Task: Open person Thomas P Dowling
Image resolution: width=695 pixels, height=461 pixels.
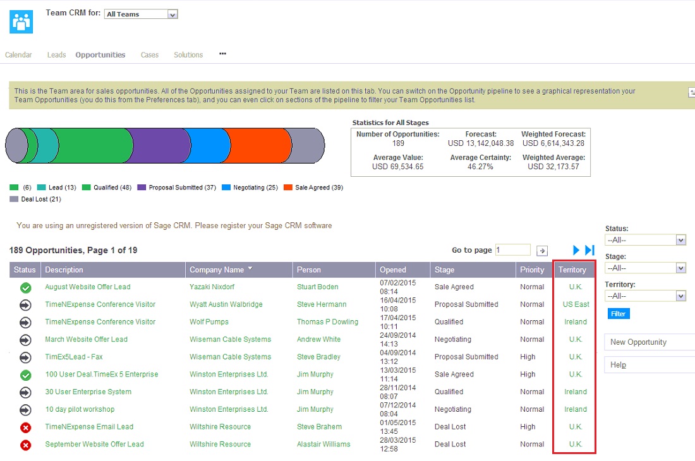Action: click(x=327, y=322)
